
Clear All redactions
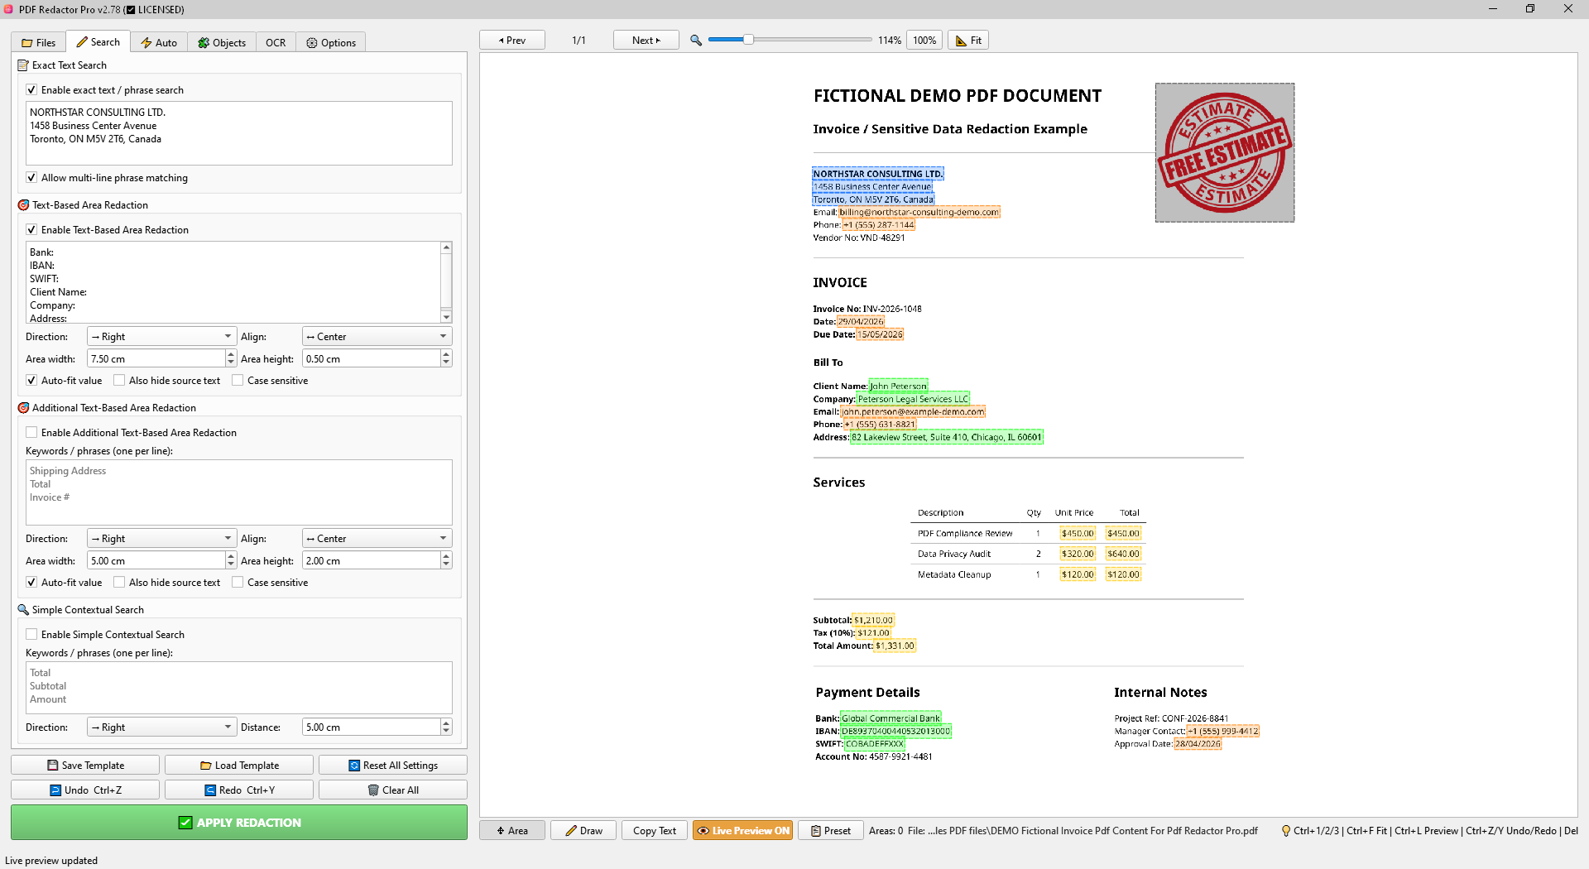coord(393,790)
